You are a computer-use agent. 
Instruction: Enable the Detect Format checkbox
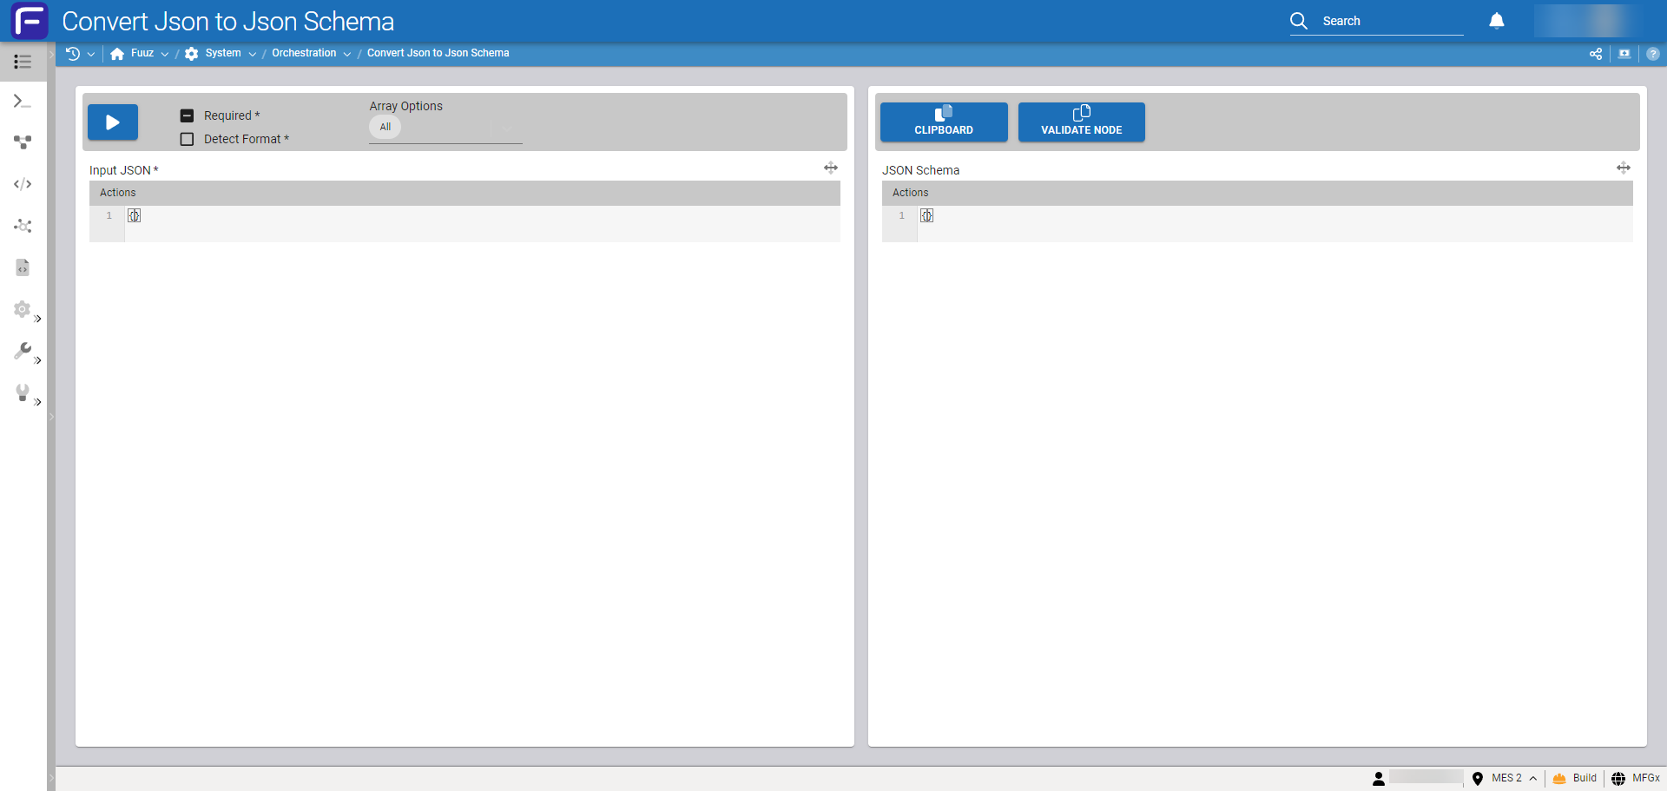[187, 139]
